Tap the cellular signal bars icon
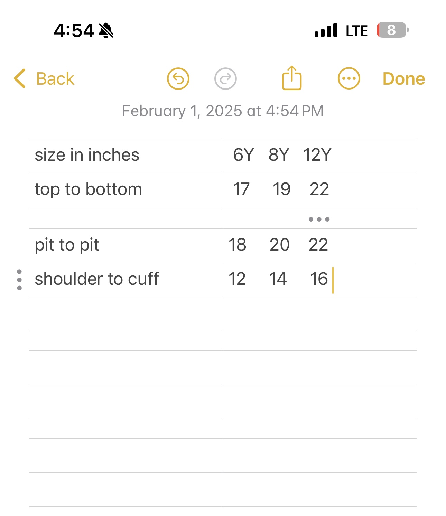The height and width of the screenshot is (516, 446). [x=326, y=30]
